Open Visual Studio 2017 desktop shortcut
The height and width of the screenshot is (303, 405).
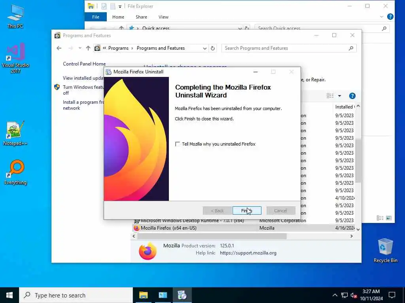[15, 58]
